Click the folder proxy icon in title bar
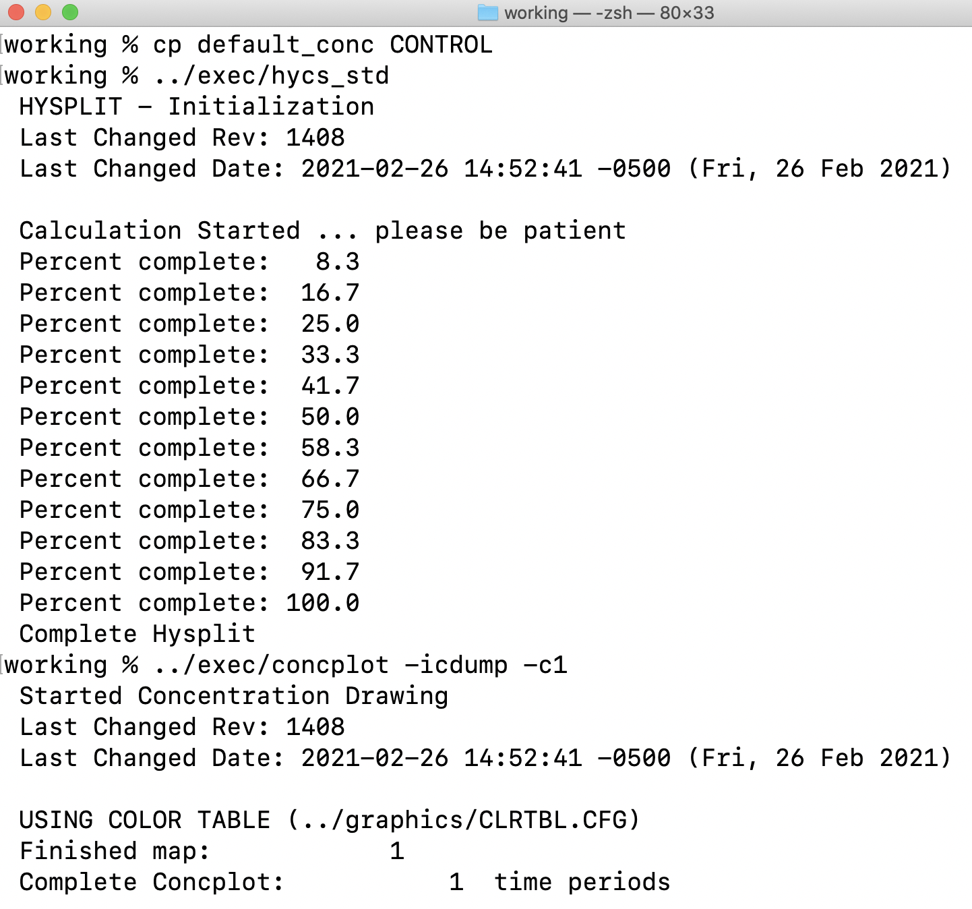 (x=487, y=13)
